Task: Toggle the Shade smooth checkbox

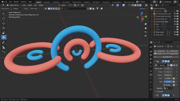Action: click(x=164, y=85)
